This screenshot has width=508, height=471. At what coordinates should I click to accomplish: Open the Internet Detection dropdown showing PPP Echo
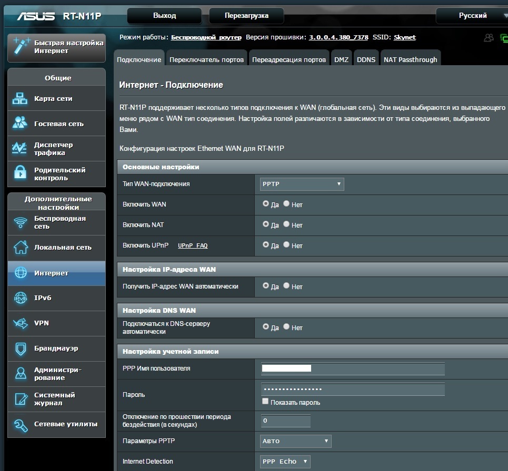285,462
